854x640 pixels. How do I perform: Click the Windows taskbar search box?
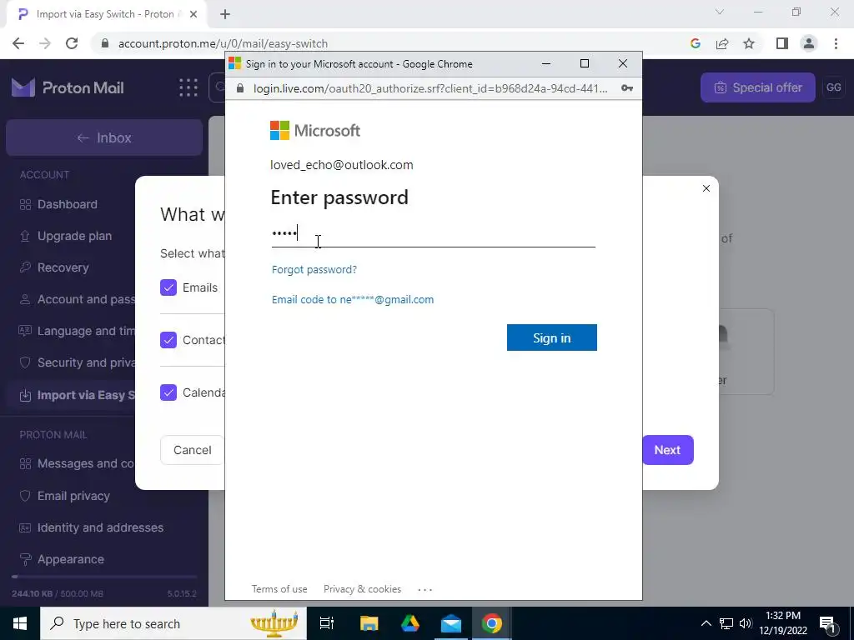point(173,623)
